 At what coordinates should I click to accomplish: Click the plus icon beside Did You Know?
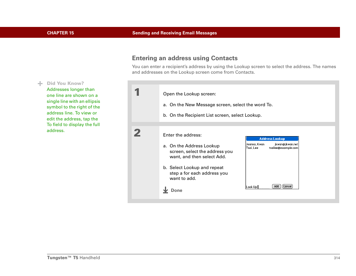[x=40, y=83]
